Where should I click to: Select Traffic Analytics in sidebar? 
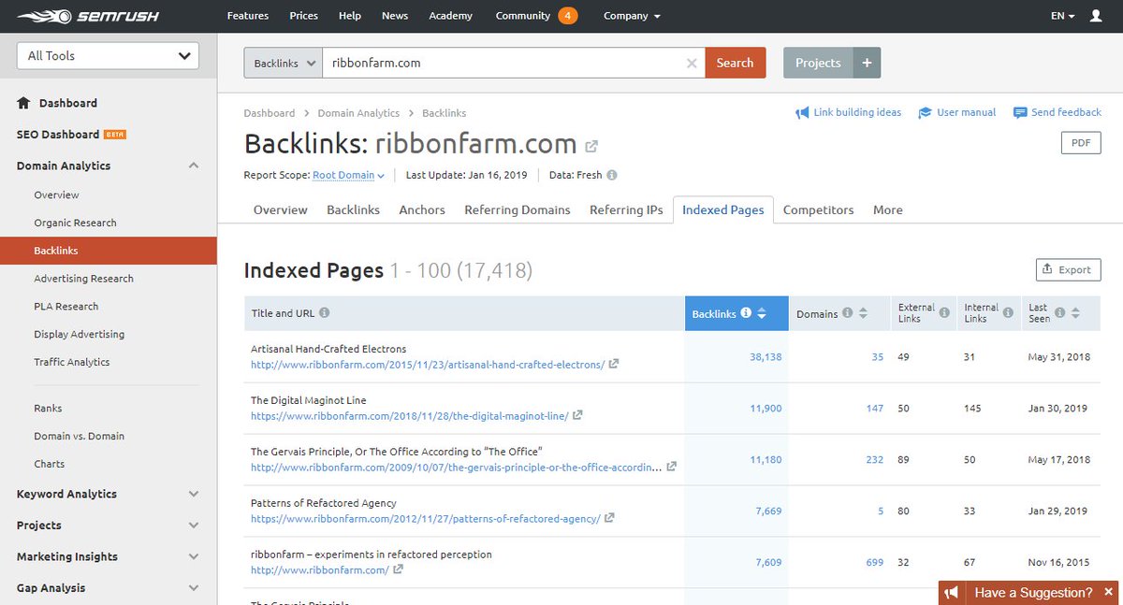[71, 362]
